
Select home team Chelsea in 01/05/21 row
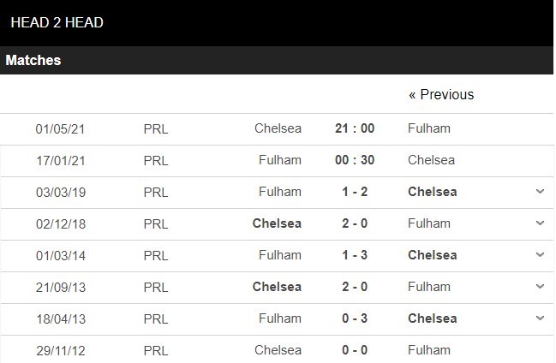point(278,128)
